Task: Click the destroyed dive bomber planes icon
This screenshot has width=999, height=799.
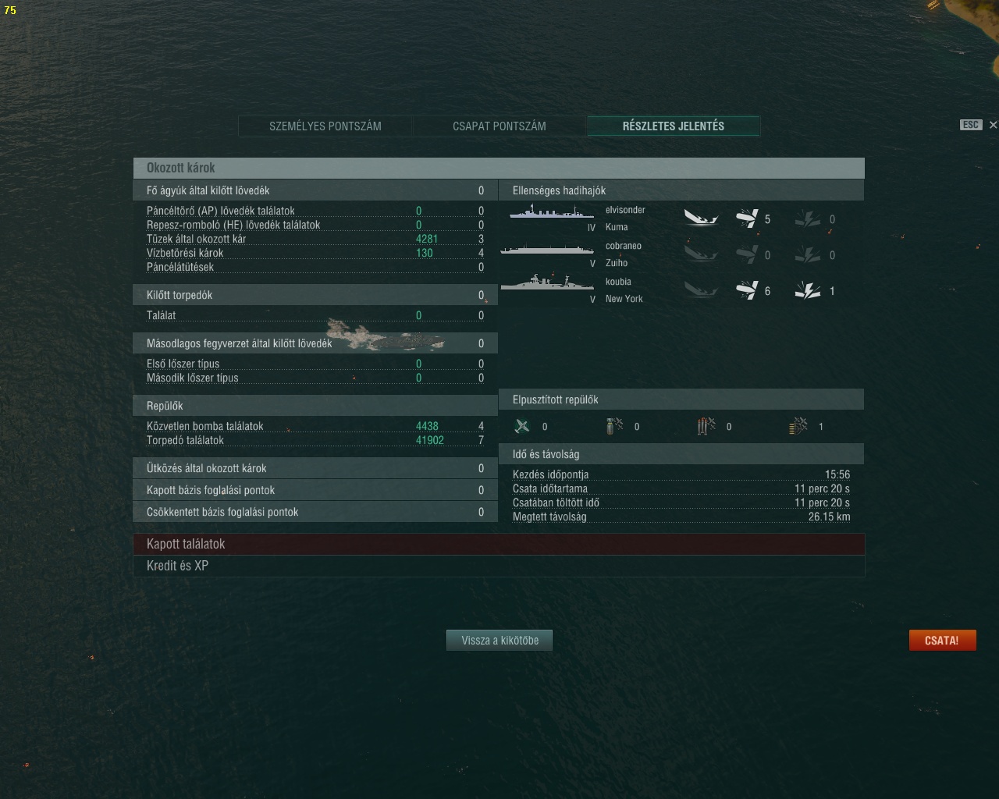Action: tap(615, 426)
